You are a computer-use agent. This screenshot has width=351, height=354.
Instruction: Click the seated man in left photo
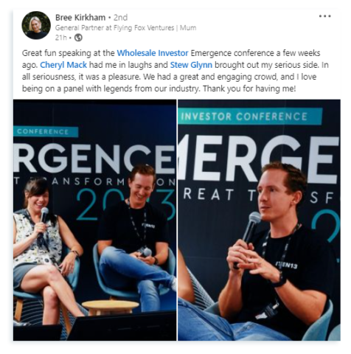(x=138, y=236)
